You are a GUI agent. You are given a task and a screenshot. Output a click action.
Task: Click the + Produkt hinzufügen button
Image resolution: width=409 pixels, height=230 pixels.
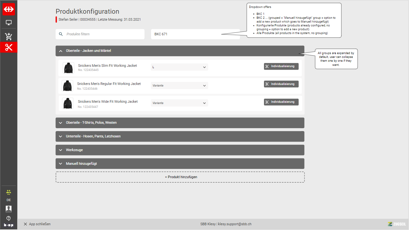point(180,177)
